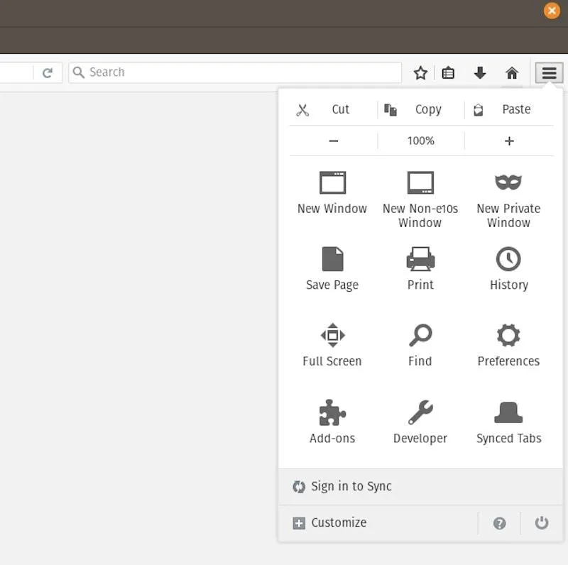Open Firefox Preferences
Image resolution: width=568 pixels, height=565 pixels.
pos(508,344)
